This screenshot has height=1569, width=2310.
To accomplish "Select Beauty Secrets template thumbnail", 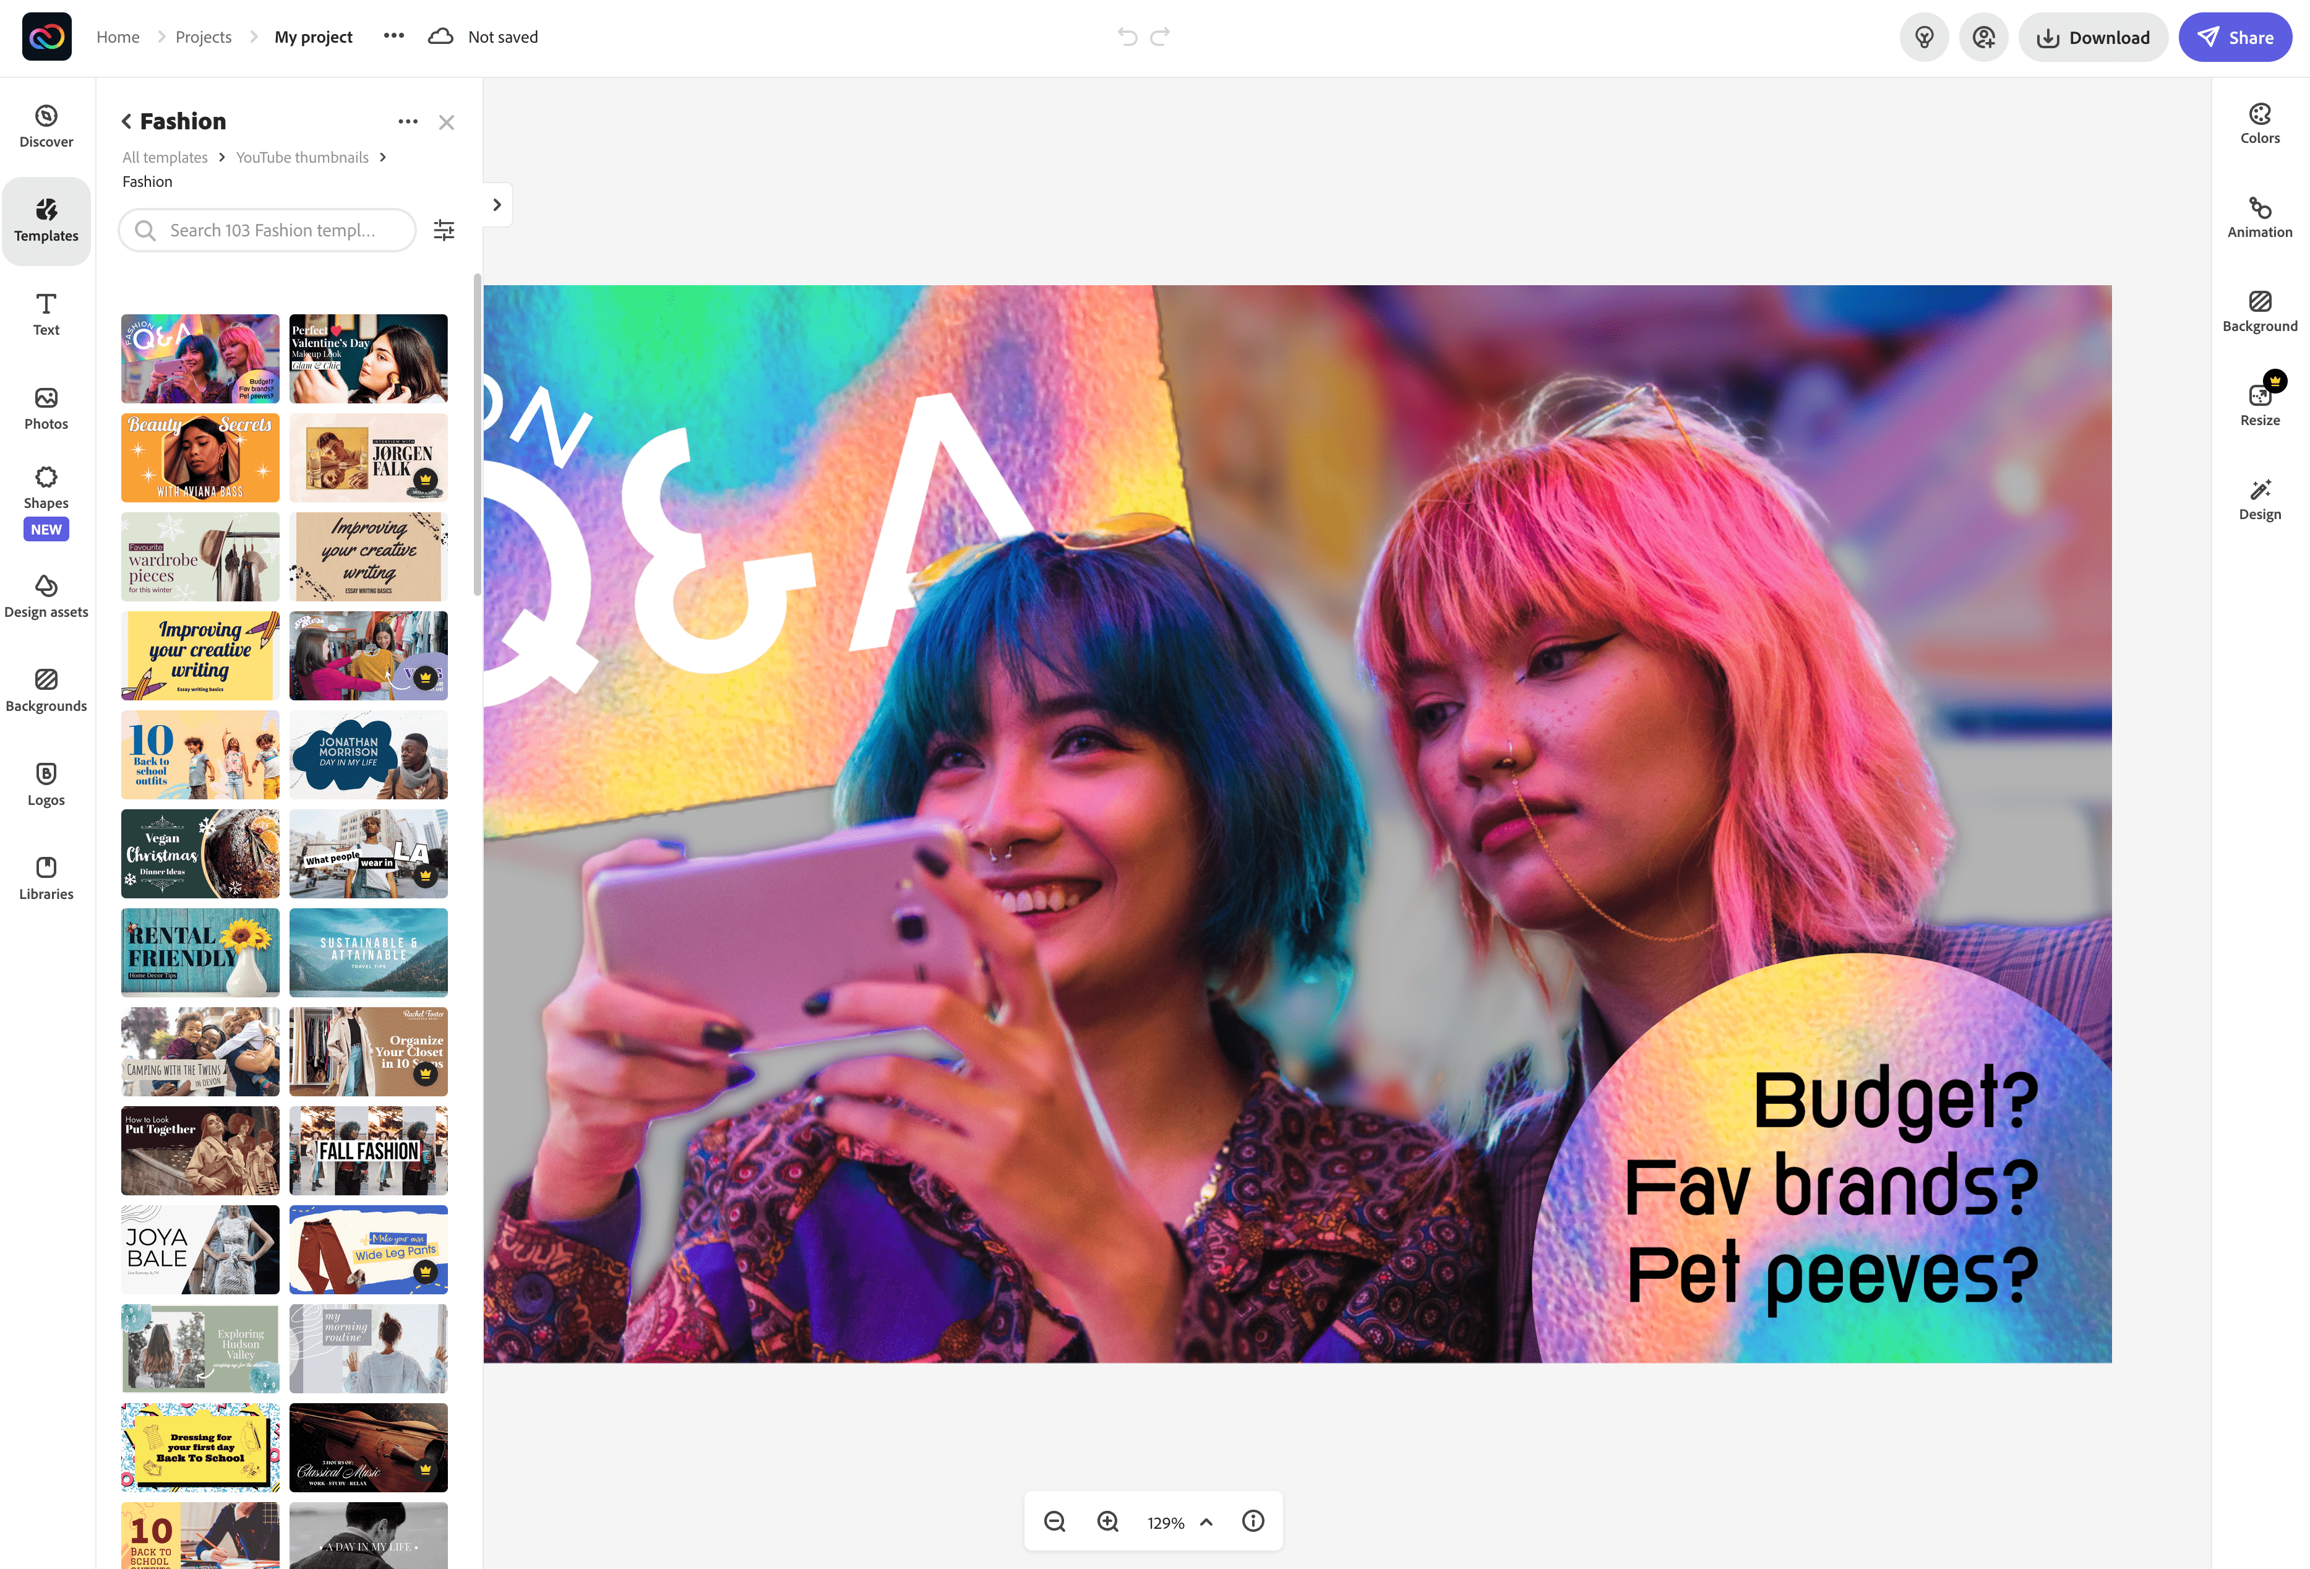I will [200, 458].
